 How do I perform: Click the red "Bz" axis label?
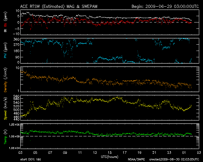coord(5,25)
